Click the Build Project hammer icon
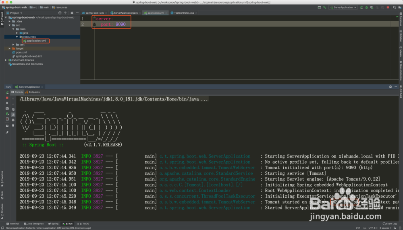The image size is (403, 230). click(324, 7)
